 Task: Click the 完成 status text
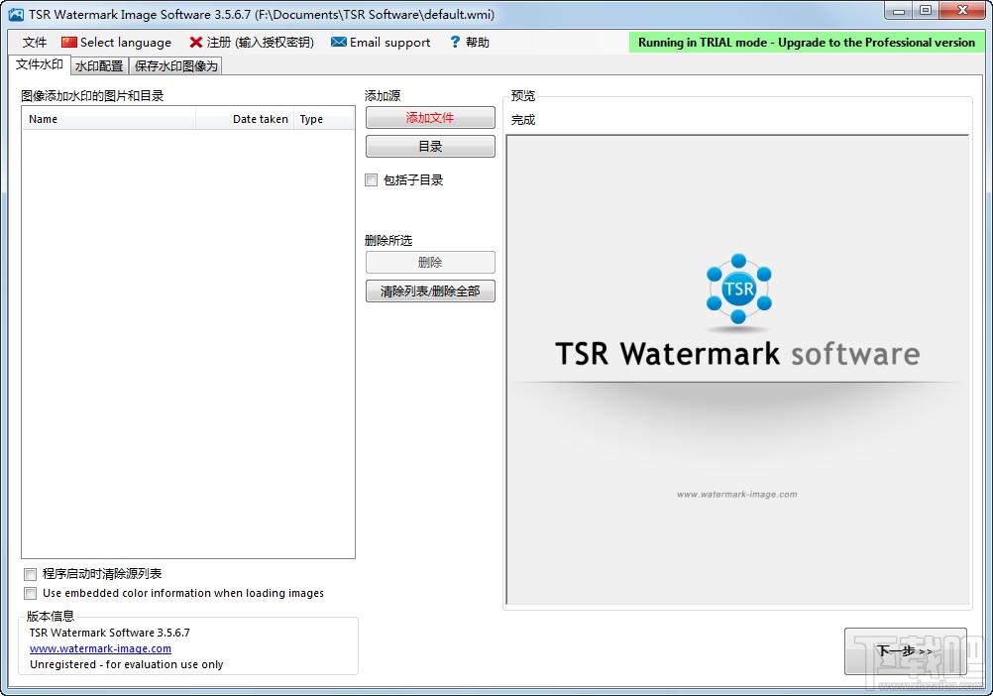523,120
